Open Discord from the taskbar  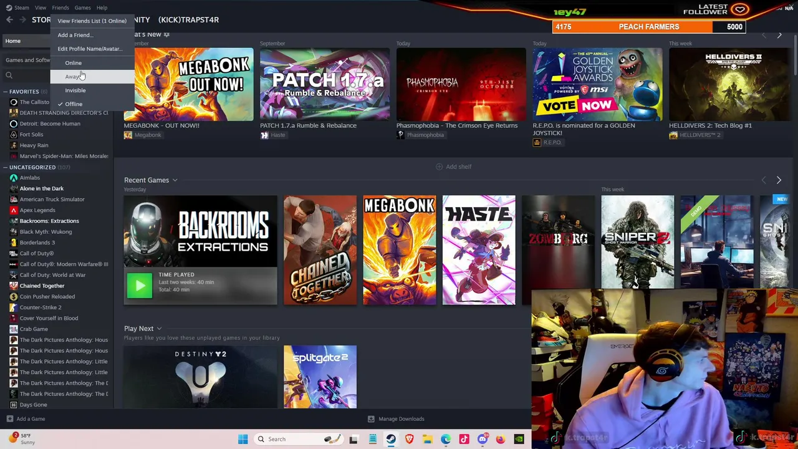coord(483,439)
